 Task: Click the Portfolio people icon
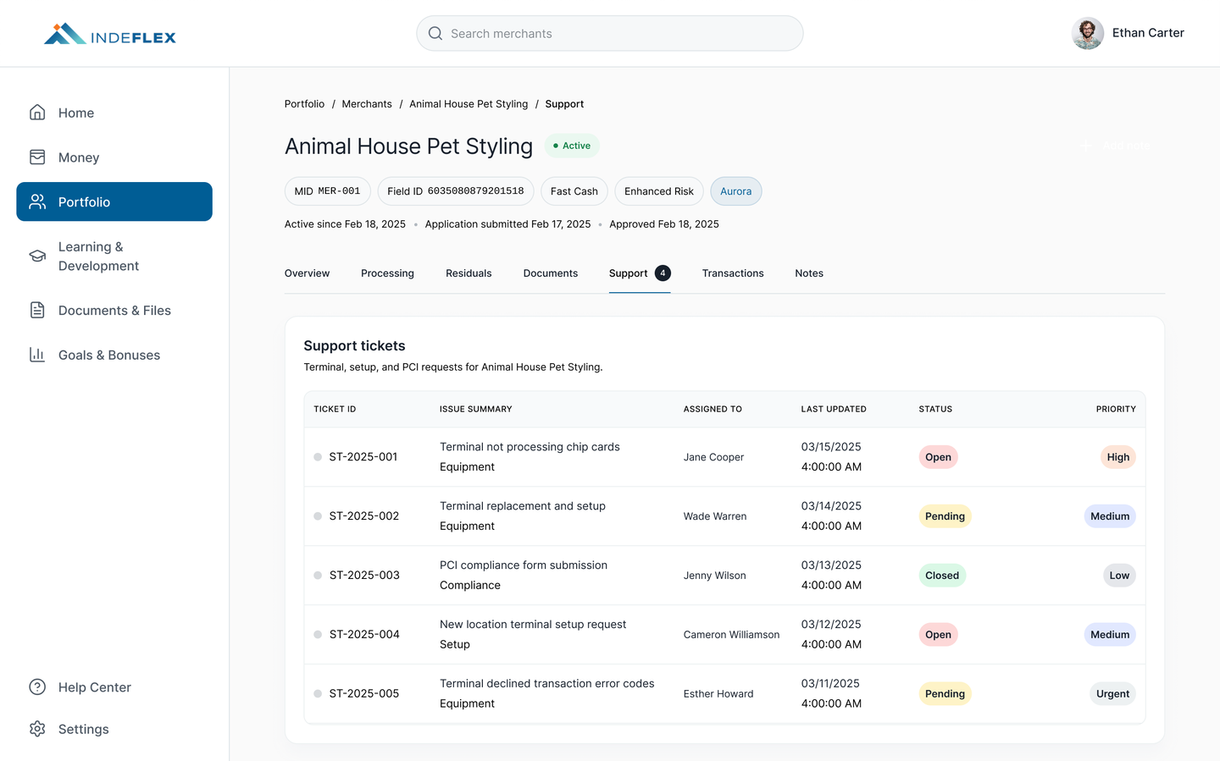pyautogui.click(x=37, y=201)
